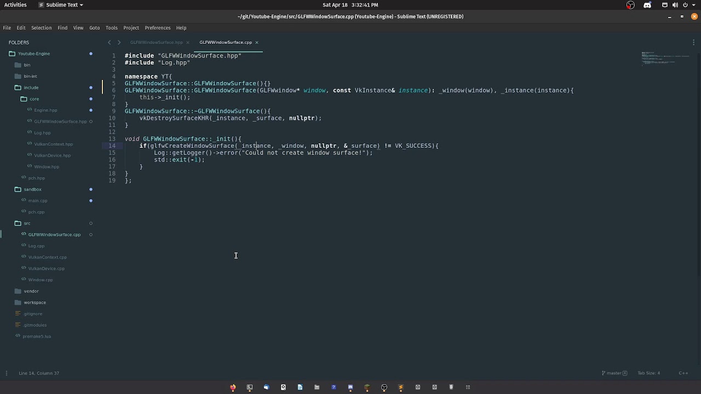Open main.cpp in the sandbox folder
Image resolution: width=701 pixels, height=394 pixels.
[x=38, y=201]
